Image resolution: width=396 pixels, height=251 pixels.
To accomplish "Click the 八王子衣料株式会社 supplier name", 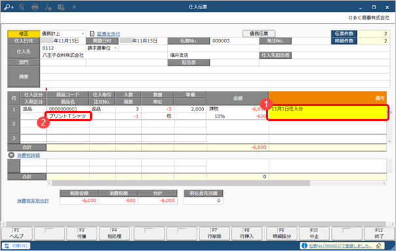I will tap(63, 56).
